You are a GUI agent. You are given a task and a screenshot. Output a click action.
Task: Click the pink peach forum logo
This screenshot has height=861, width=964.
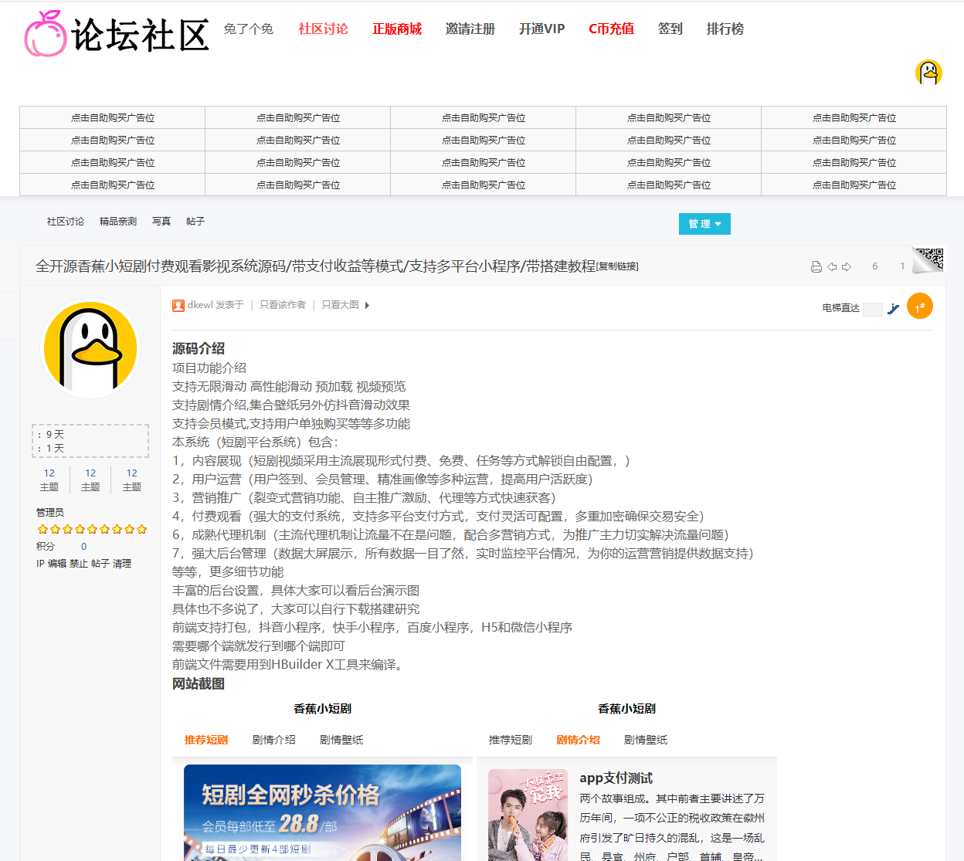pos(46,35)
